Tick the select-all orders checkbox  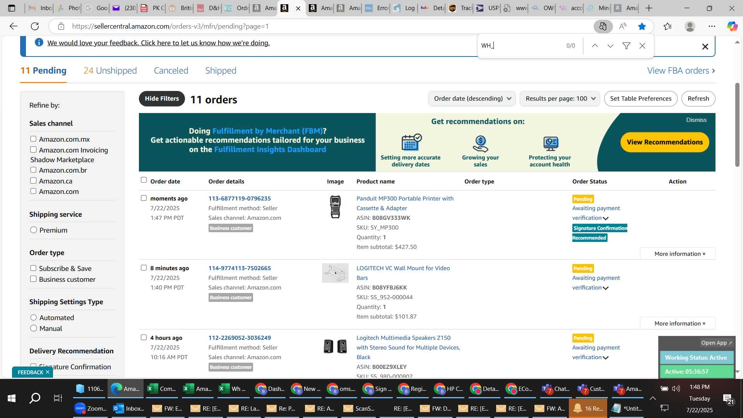point(144,180)
